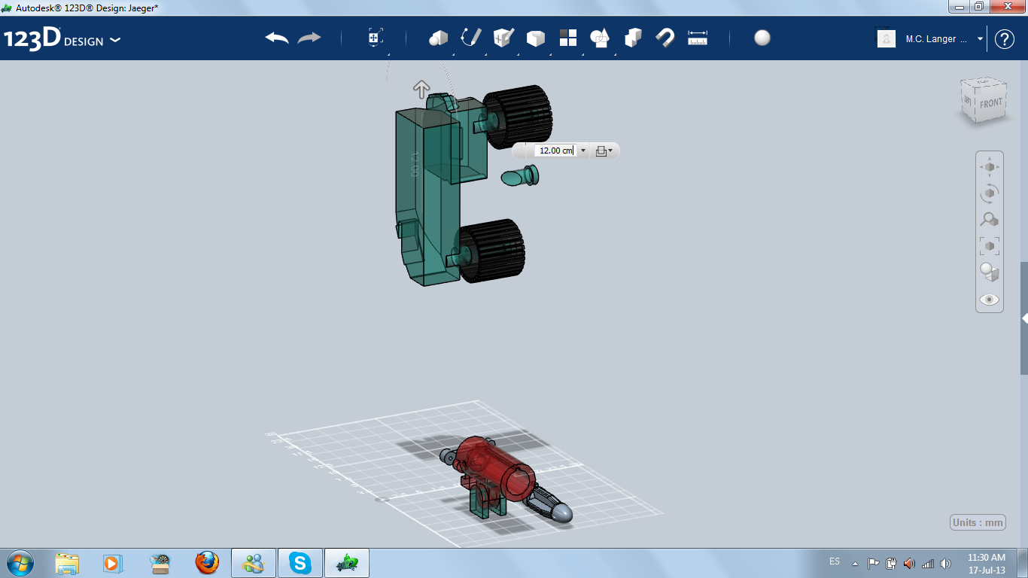
Task: Click the extrude direction arrow manipulator
Action: coord(421,90)
